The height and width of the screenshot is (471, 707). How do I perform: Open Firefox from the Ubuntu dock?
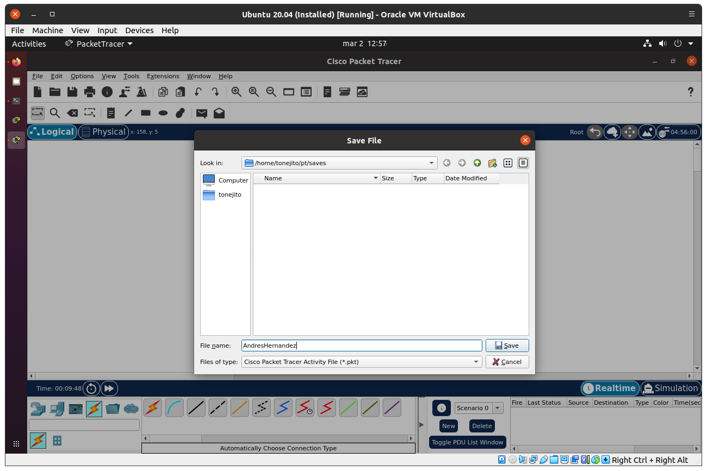(x=16, y=62)
